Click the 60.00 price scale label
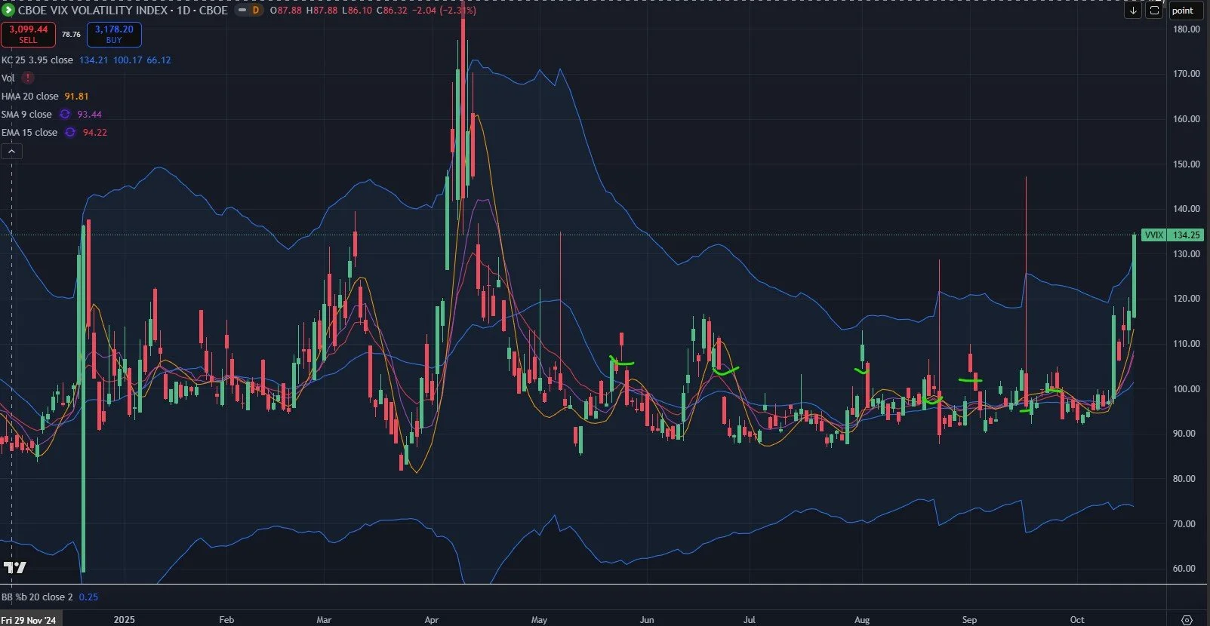Screen dimensions: 1210x626 (1184, 569)
